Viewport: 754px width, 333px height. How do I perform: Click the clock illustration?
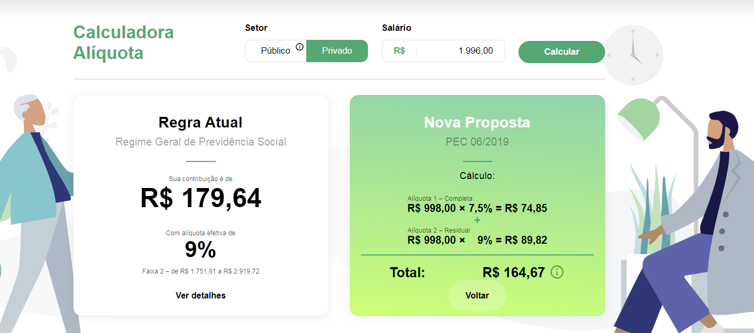633,54
